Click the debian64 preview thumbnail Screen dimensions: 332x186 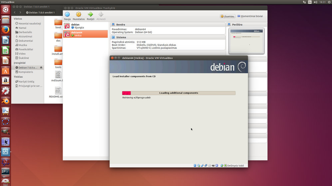coord(247,41)
